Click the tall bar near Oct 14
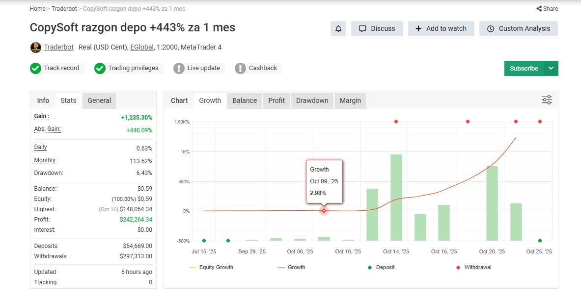Screen dimensions: 581x298 [x=396, y=198]
